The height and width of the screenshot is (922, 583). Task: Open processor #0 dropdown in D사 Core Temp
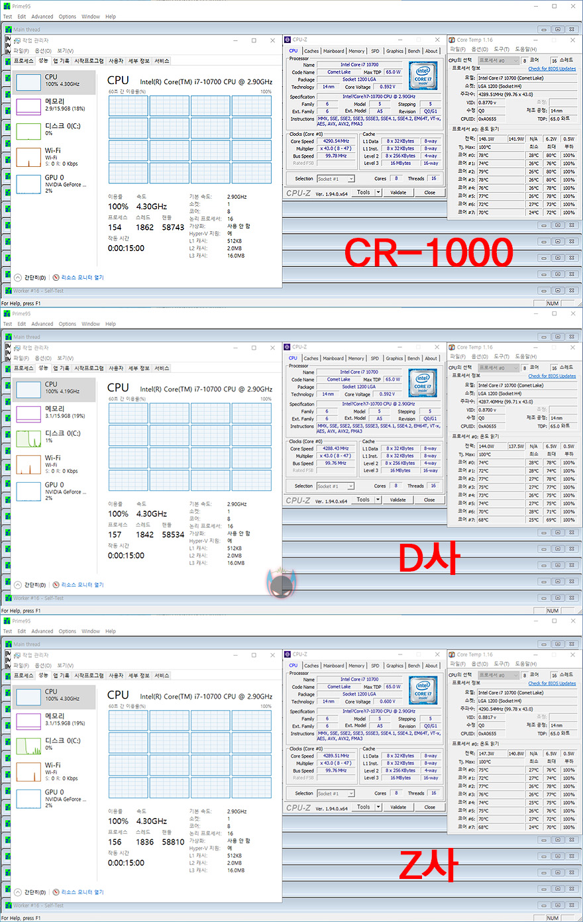tap(500, 368)
